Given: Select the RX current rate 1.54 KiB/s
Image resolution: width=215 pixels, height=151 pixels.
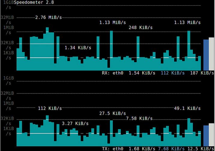Looking at the screenshot, I should coord(142,73).
